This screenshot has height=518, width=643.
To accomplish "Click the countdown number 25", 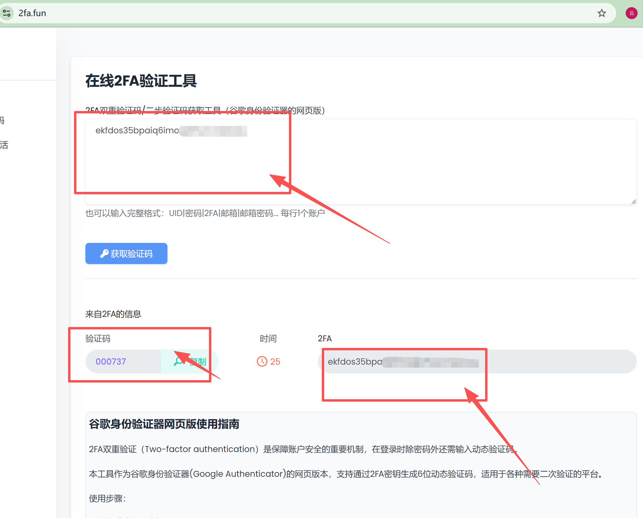I will 275,362.
